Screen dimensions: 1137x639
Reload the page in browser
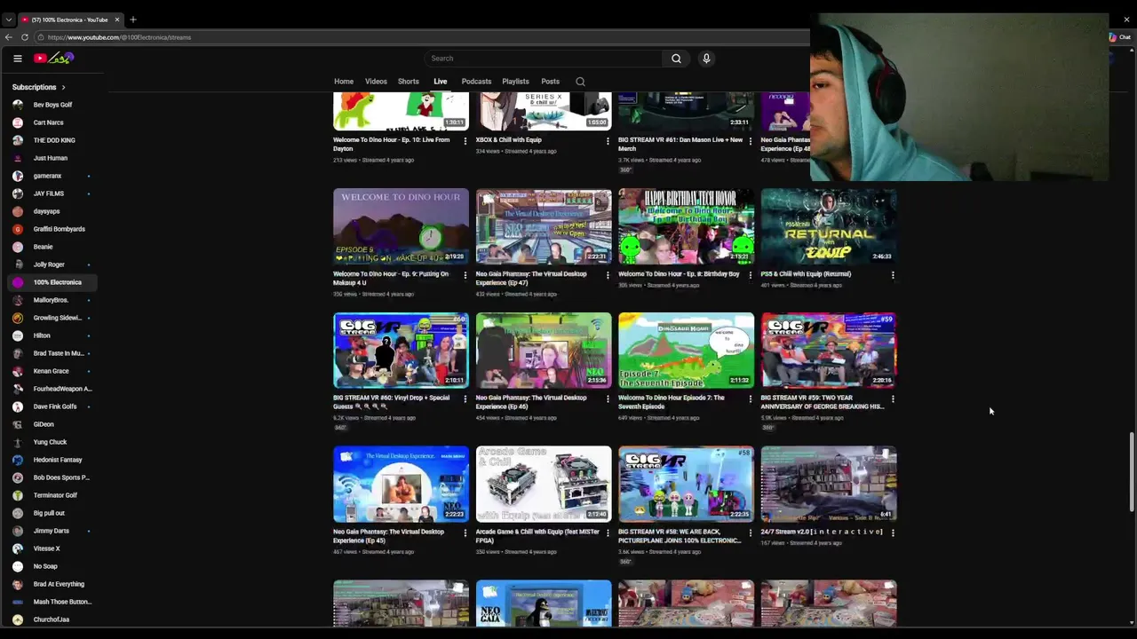[25, 37]
